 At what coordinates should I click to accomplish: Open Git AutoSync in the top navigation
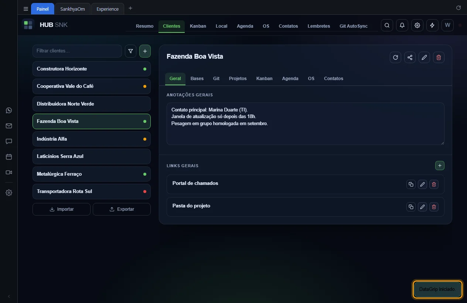(x=354, y=26)
